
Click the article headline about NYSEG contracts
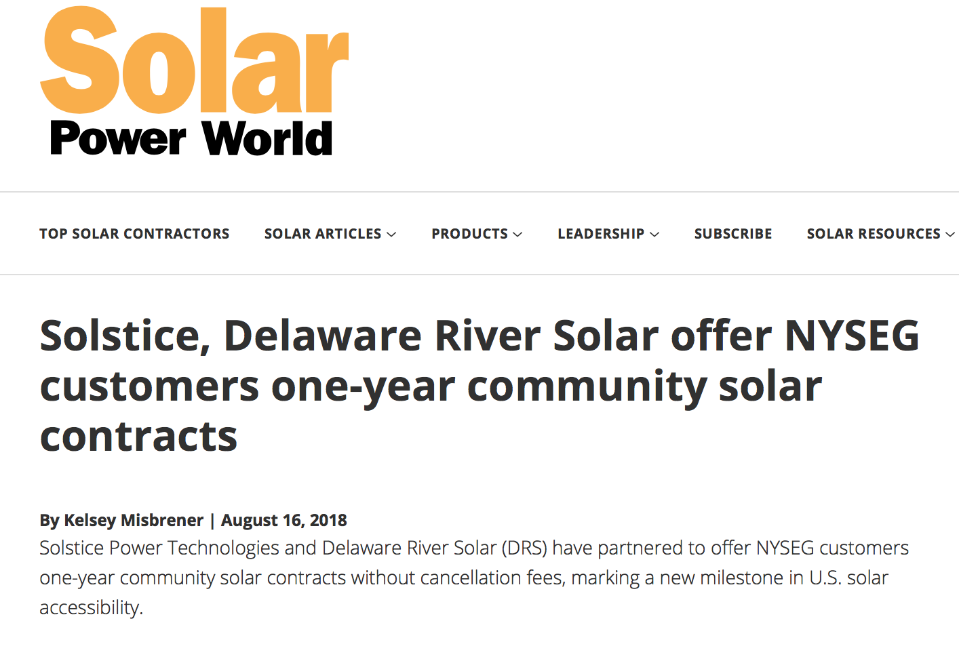pos(480,385)
